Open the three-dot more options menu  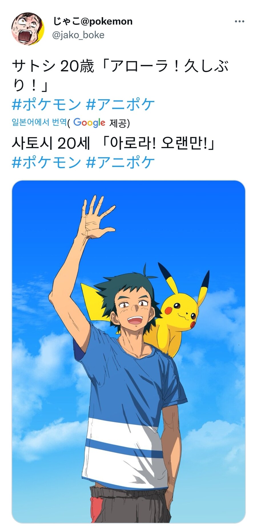point(239,21)
